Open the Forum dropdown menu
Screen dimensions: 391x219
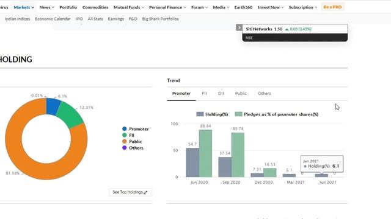pyautogui.click(x=199, y=7)
